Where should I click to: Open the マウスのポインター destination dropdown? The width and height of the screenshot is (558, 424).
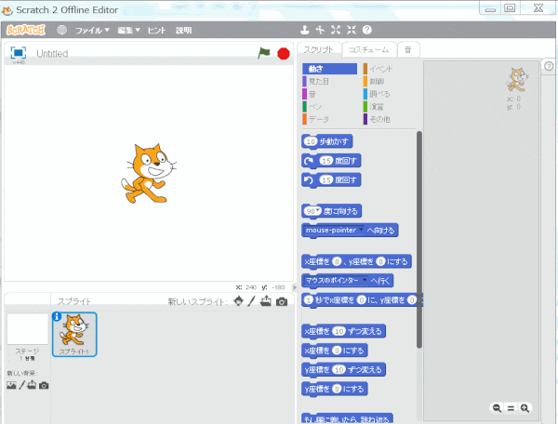tap(365, 280)
